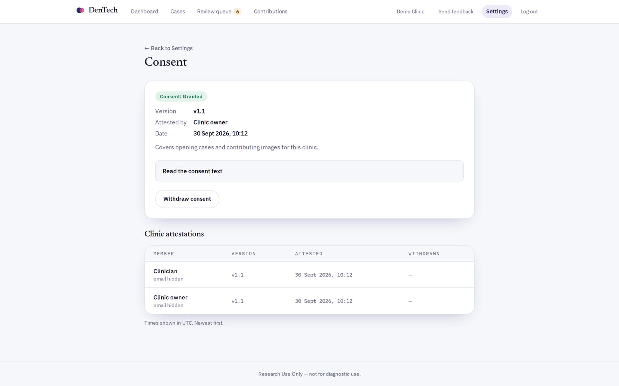The image size is (619, 386).
Task: Click the DenTech logo icon
Action: point(80,10)
